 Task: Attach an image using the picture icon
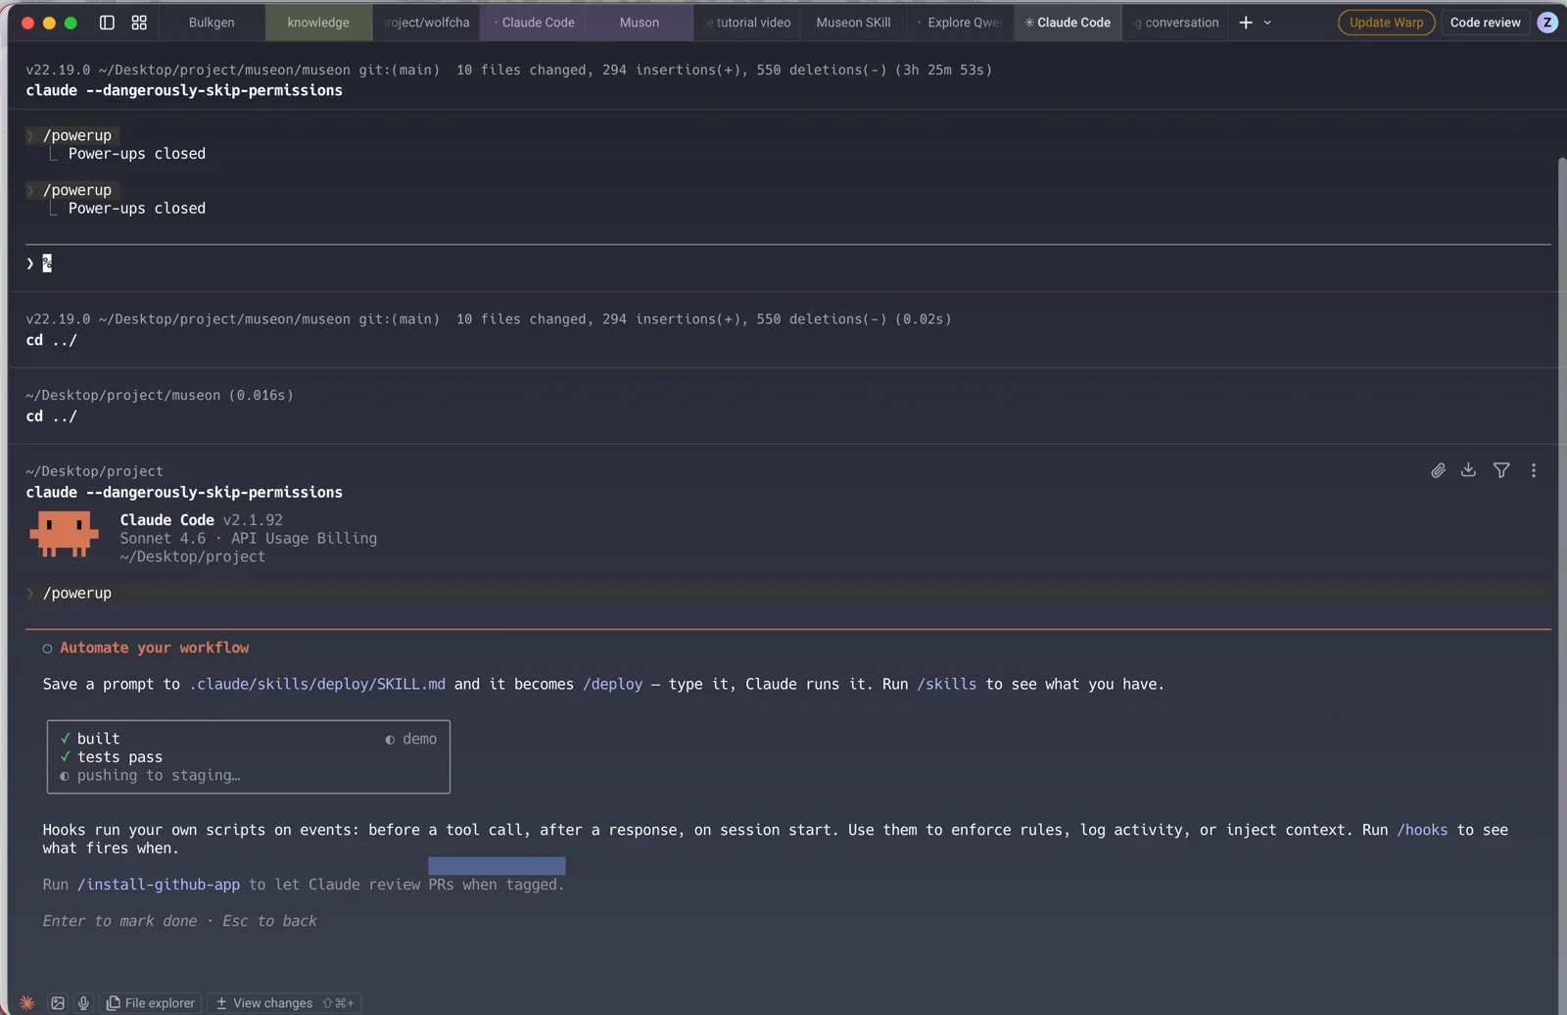click(58, 1002)
